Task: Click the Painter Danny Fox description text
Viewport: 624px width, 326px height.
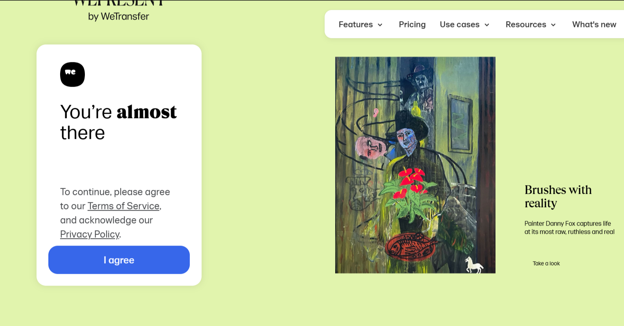Action: 569,228
